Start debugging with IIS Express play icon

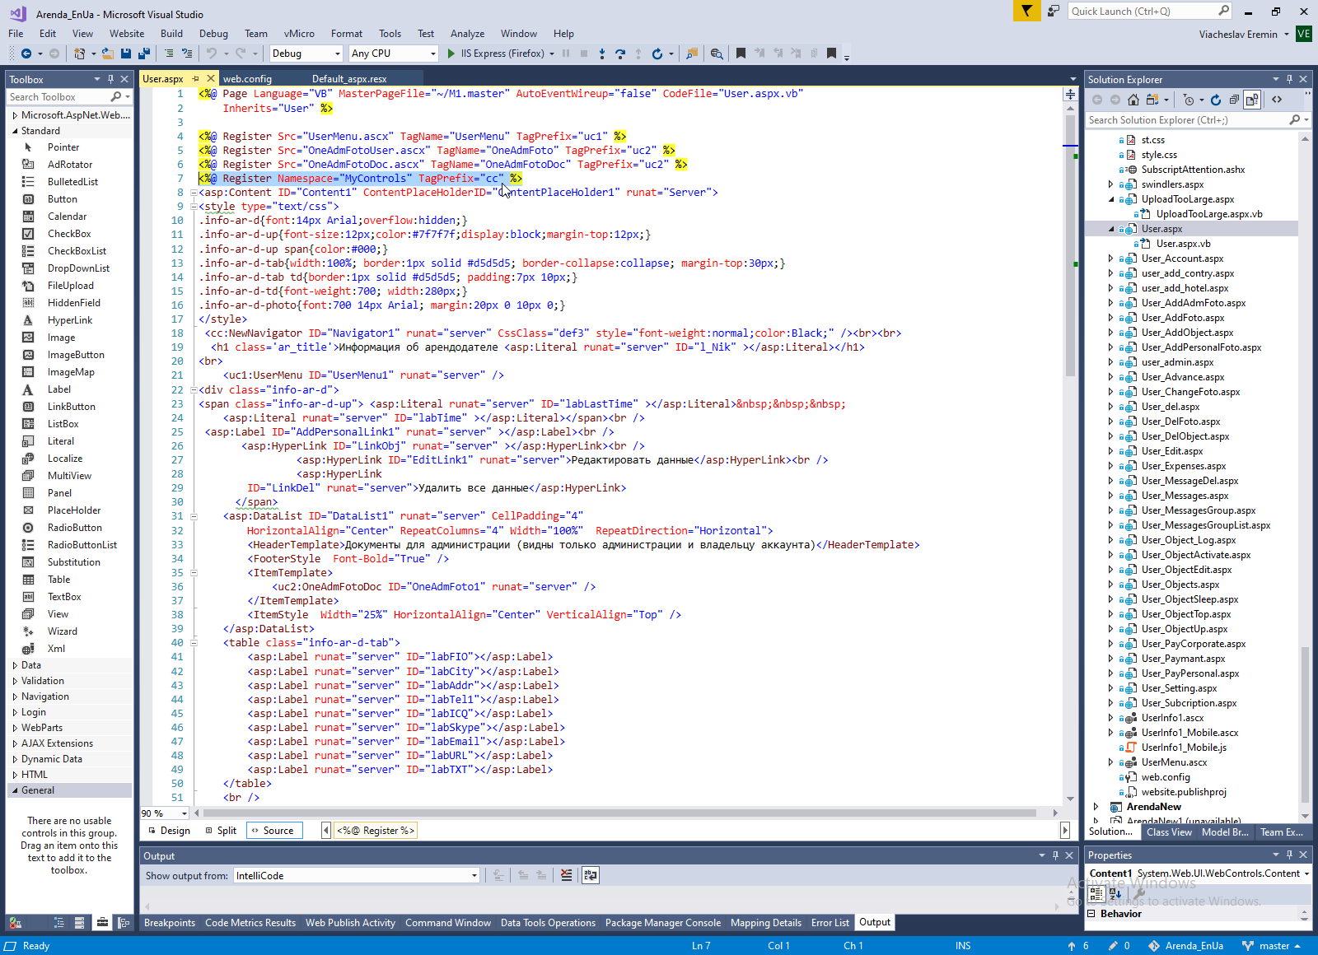451,54
